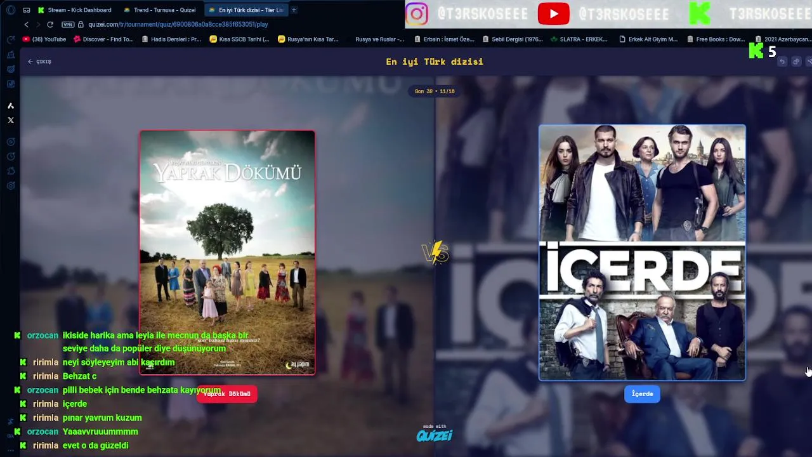The image size is (812, 457).
Task: Click the blue İçerde button
Action: click(642, 394)
